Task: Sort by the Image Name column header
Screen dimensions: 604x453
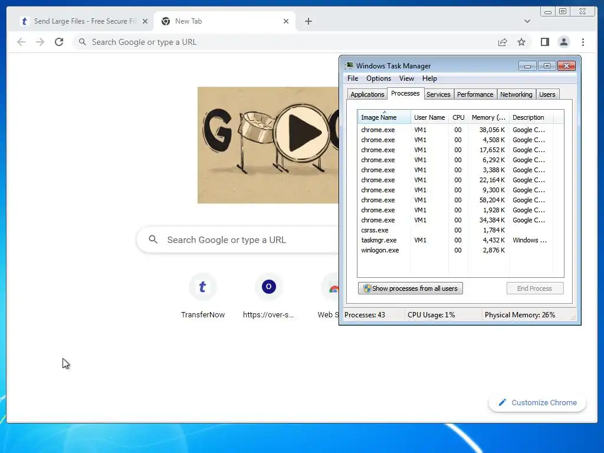Action: [x=383, y=117]
